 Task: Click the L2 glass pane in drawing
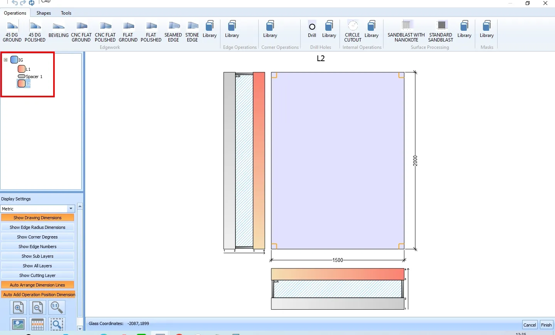(x=338, y=161)
